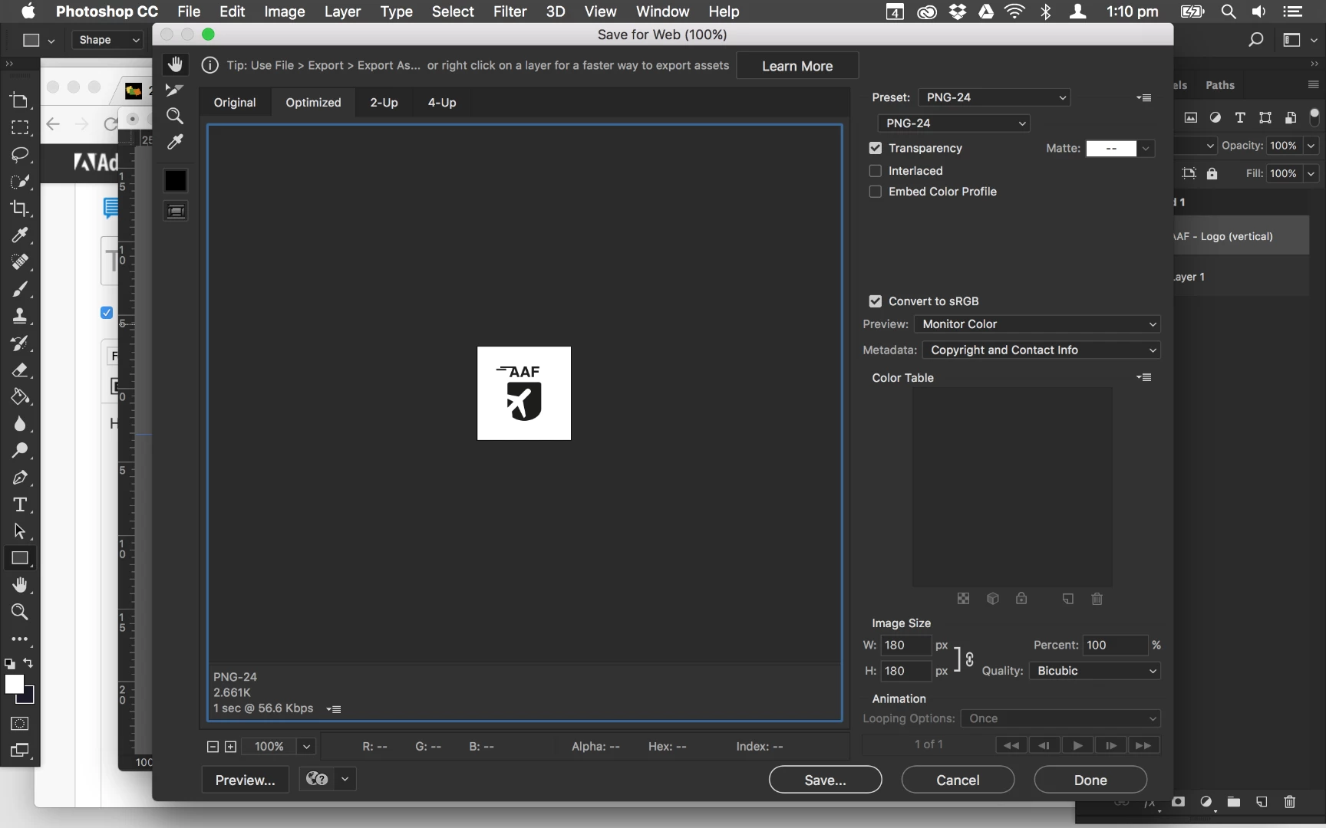Image resolution: width=1326 pixels, height=828 pixels.
Task: Click the Preview... button
Action: tap(246, 780)
